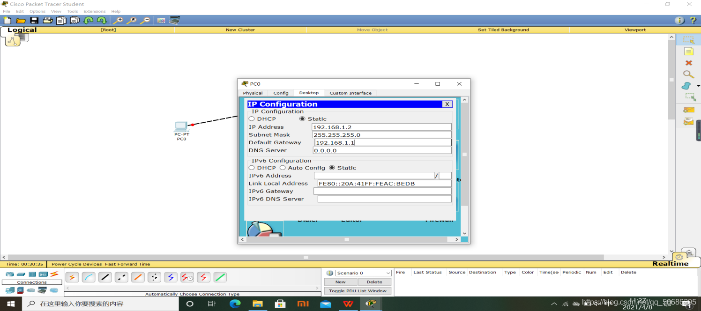Add a Simple PDU envelope

tap(688, 110)
